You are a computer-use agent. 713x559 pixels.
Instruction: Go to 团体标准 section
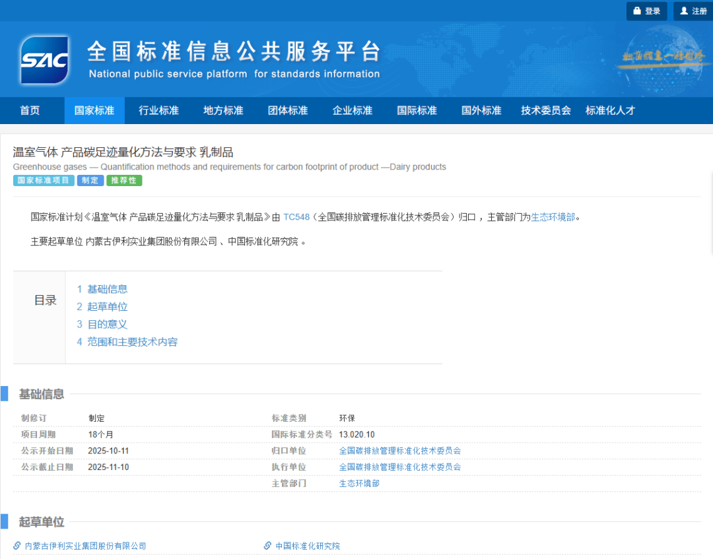[x=288, y=110]
